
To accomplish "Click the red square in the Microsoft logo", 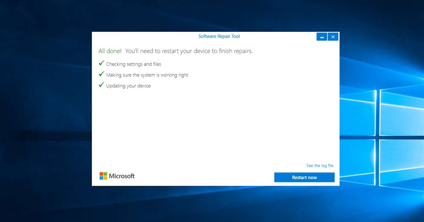I will [x=101, y=173].
